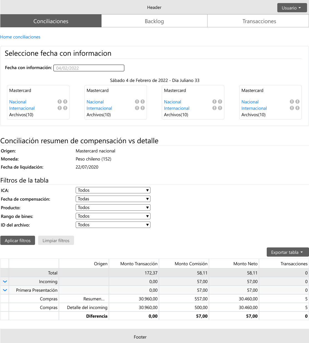Expand the Rango de bines dropdown
The image size is (309, 343).
[113, 216]
